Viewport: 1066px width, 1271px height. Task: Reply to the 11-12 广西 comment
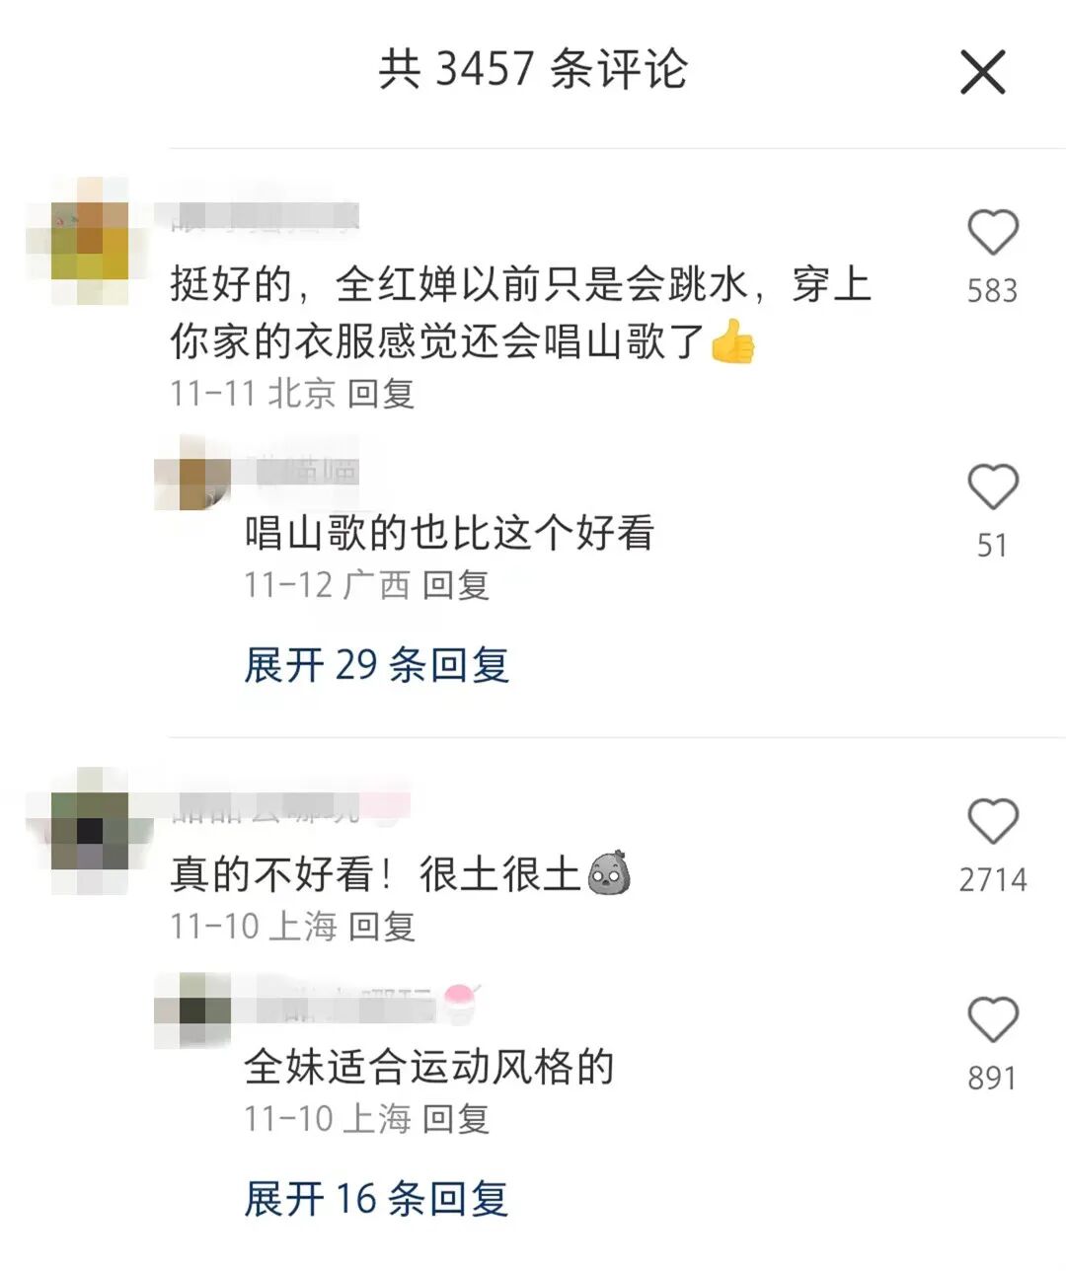click(456, 585)
